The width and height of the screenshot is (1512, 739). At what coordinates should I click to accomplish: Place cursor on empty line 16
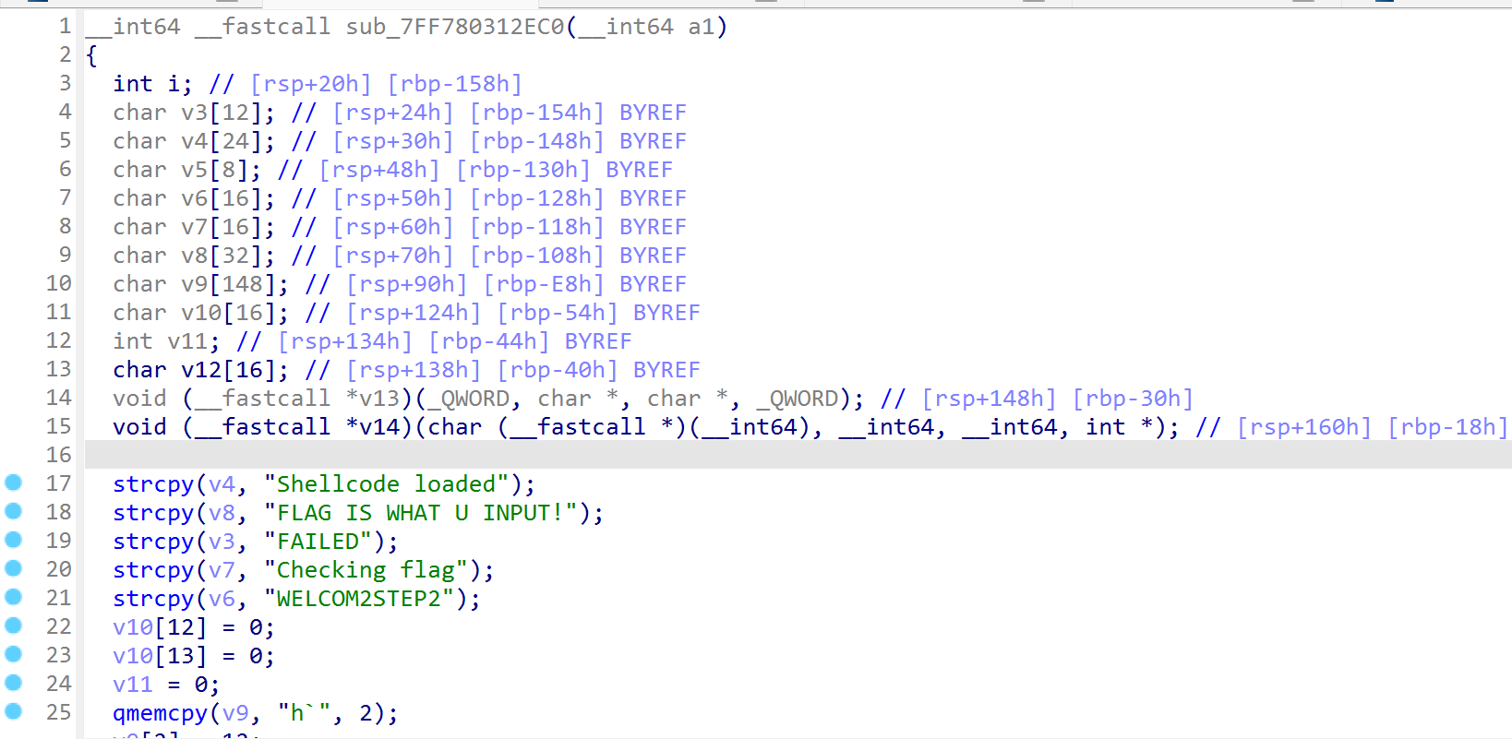[x=554, y=455]
